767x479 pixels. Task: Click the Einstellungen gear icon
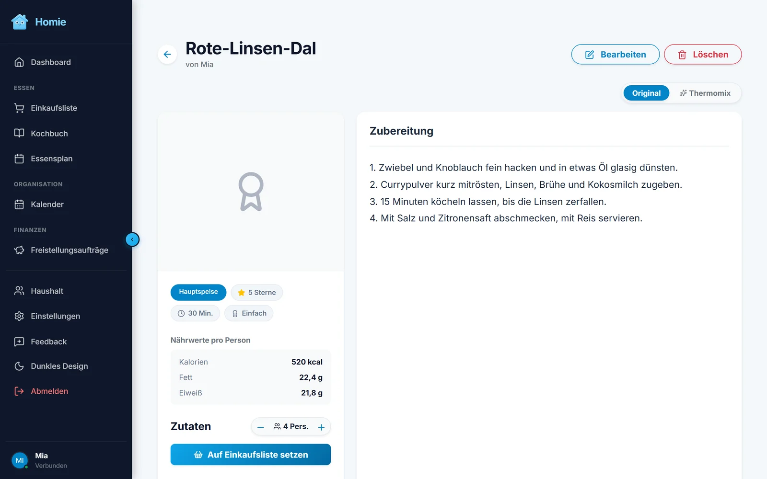19,316
